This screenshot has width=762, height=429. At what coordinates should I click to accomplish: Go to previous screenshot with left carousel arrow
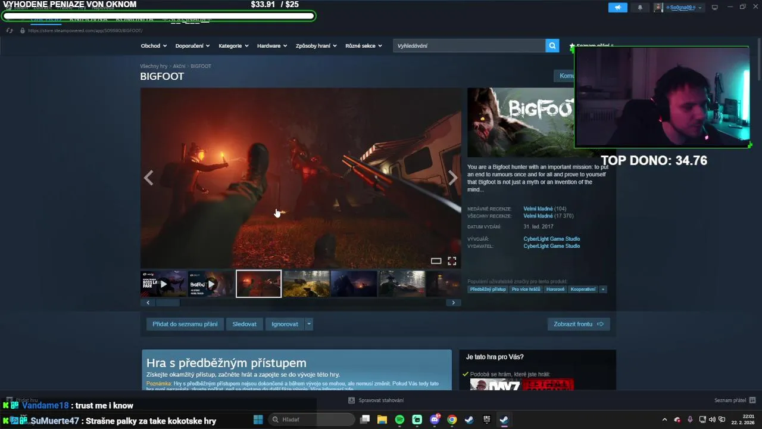(x=149, y=178)
